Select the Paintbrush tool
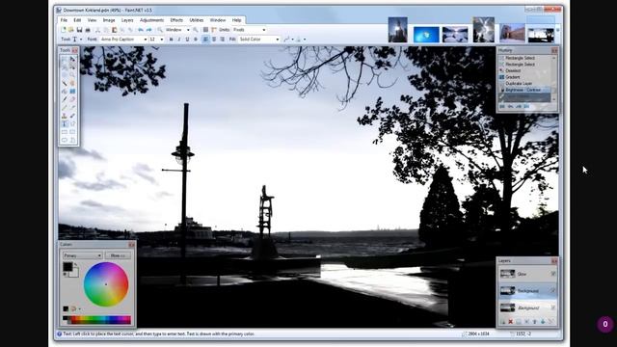Viewport: 617px width, 347px height. click(x=65, y=99)
